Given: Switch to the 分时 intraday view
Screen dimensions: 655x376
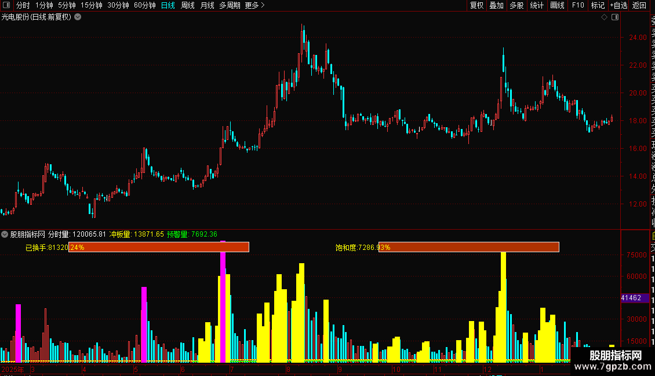Looking at the screenshot, I should [23, 5].
